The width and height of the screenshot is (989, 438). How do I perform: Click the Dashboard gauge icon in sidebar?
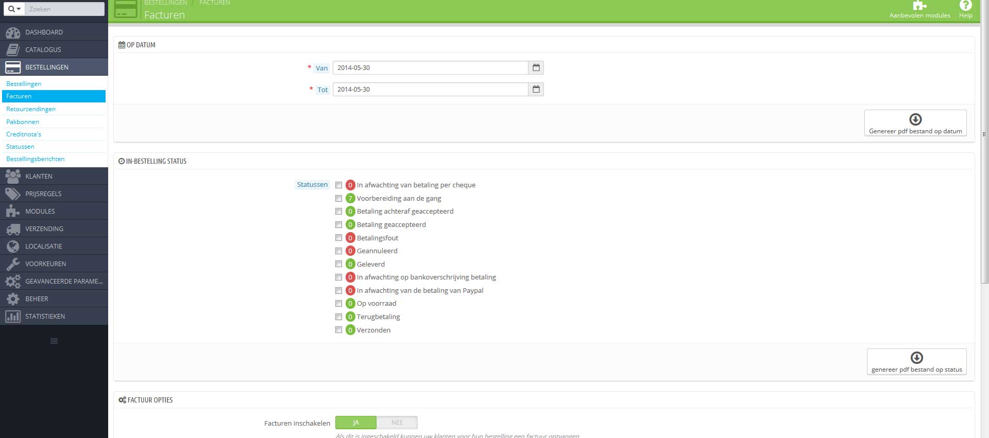pyautogui.click(x=13, y=32)
